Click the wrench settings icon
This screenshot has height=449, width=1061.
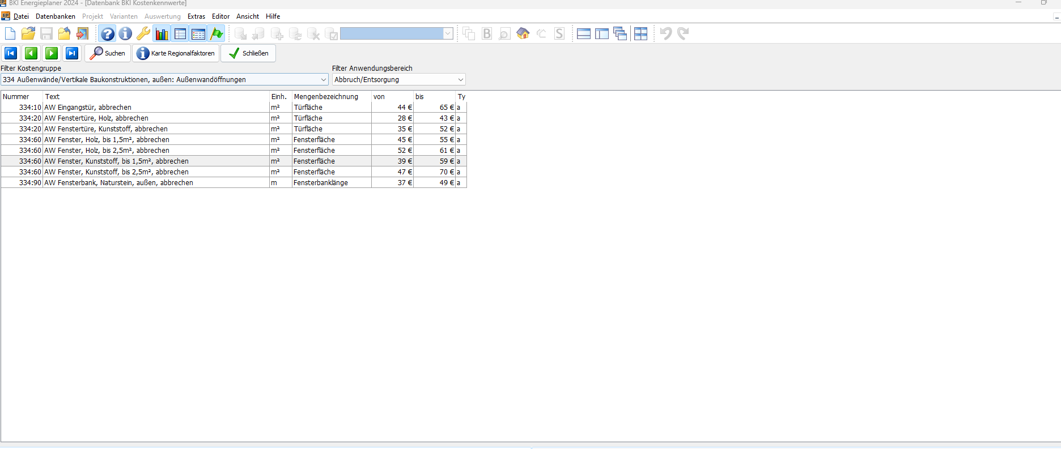(143, 34)
